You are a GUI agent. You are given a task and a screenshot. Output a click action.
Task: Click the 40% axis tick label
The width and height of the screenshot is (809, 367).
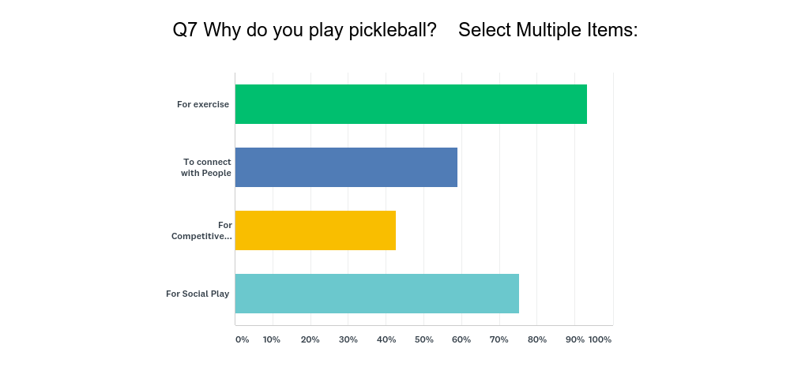[x=386, y=339]
